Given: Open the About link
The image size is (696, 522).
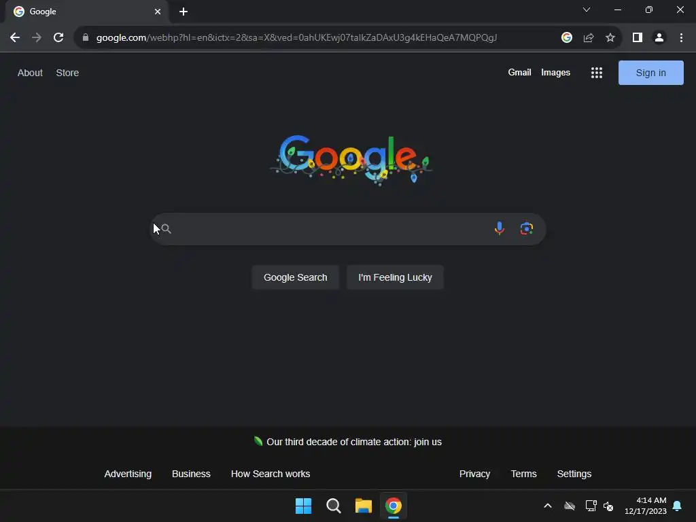Looking at the screenshot, I should [30, 73].
